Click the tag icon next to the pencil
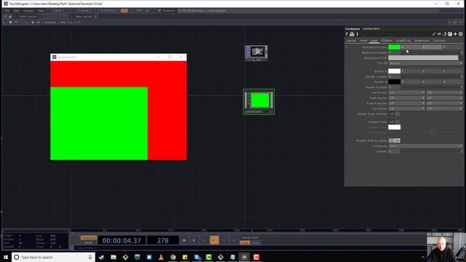This screenshot has height=262, width=466. (x=439, y=34)
